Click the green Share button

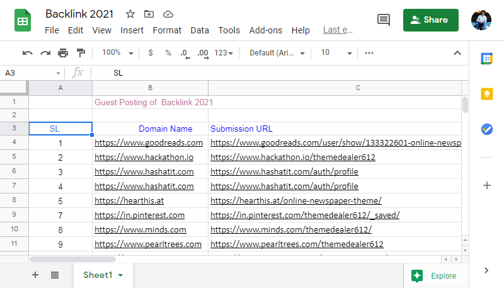430,20
